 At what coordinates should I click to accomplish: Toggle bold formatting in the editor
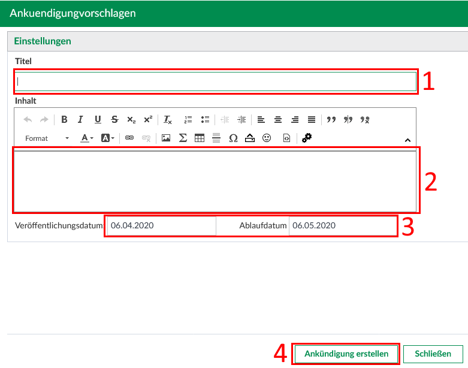click(64, 119)
